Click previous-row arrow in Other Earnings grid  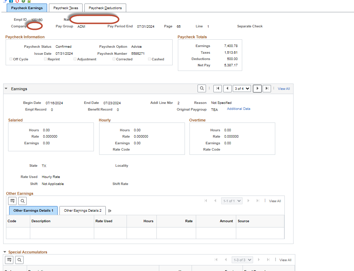(x=215, y=201)
